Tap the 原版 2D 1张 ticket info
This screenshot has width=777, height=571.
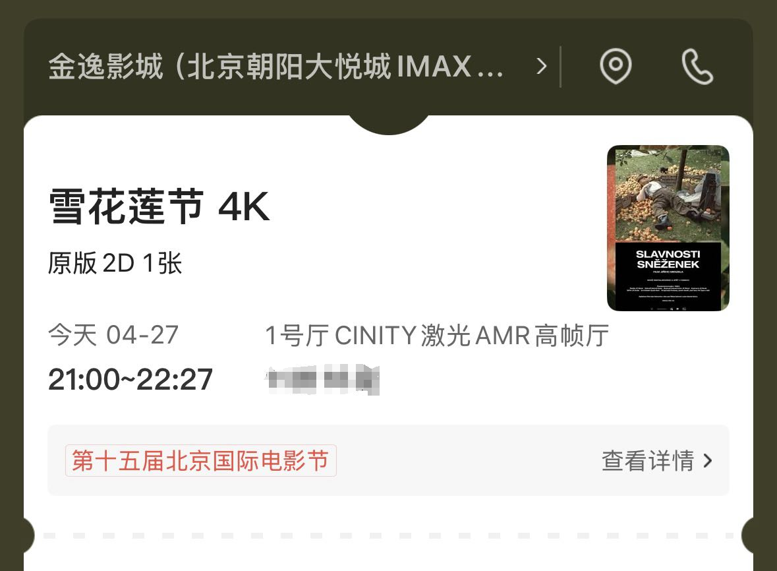(x=115, y=263)
